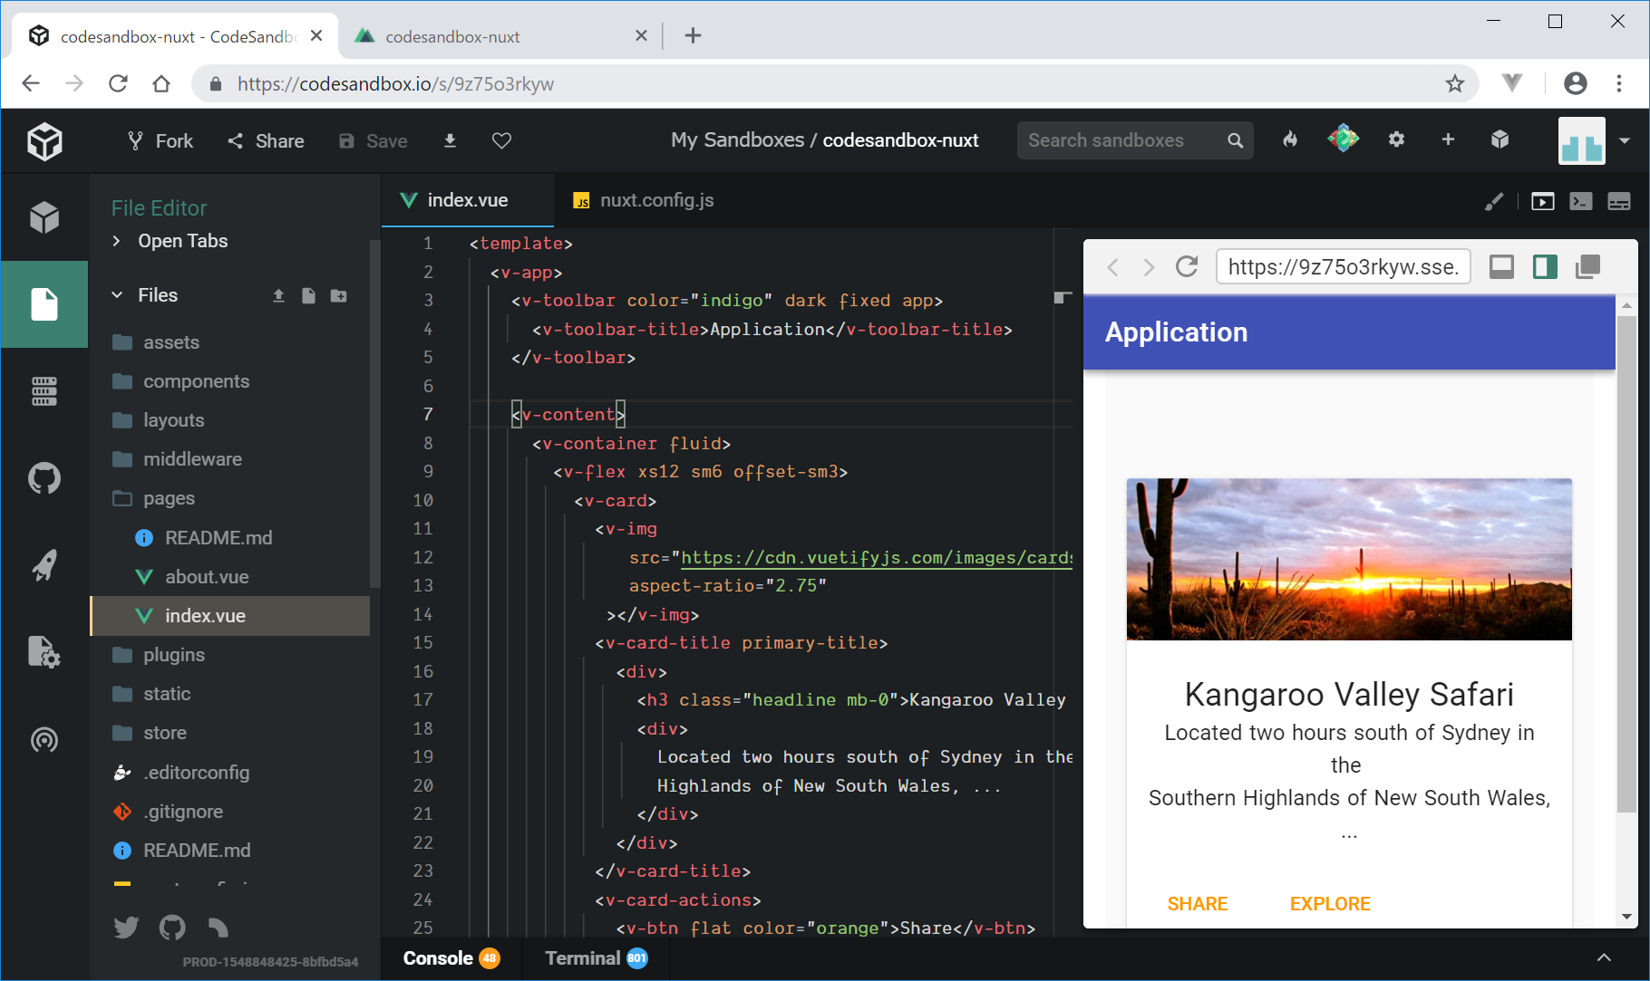The height and width of the screenshot is (981, 1650).
Task: Toggle the terminal view in the editor header
Action: (x=1580, y=201)
